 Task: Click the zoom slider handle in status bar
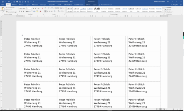pyautogui.click(x=173, y=109)
